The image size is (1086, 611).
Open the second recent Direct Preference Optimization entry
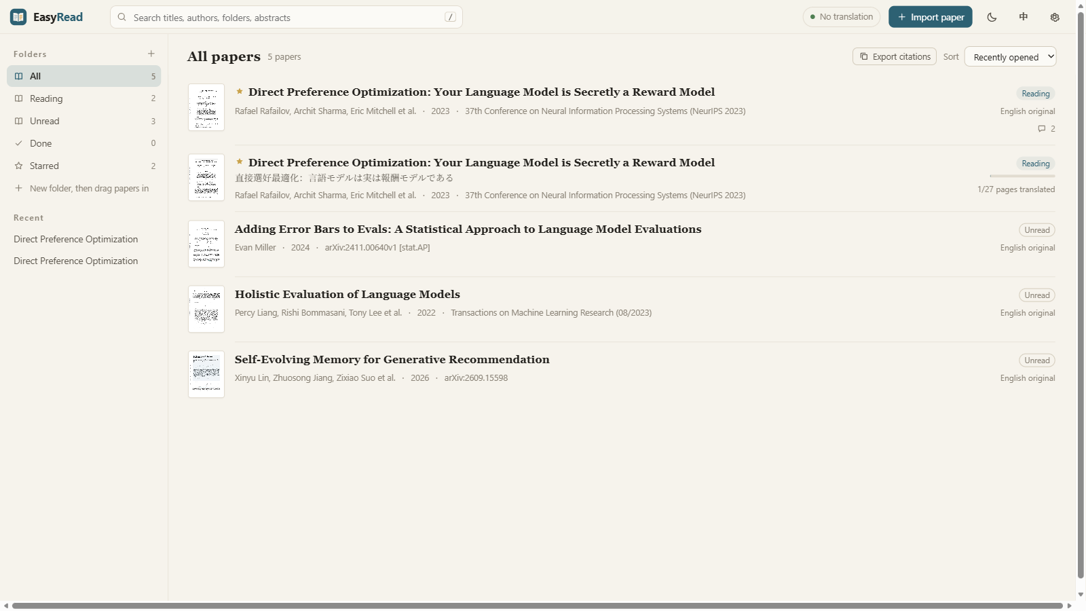76,261
